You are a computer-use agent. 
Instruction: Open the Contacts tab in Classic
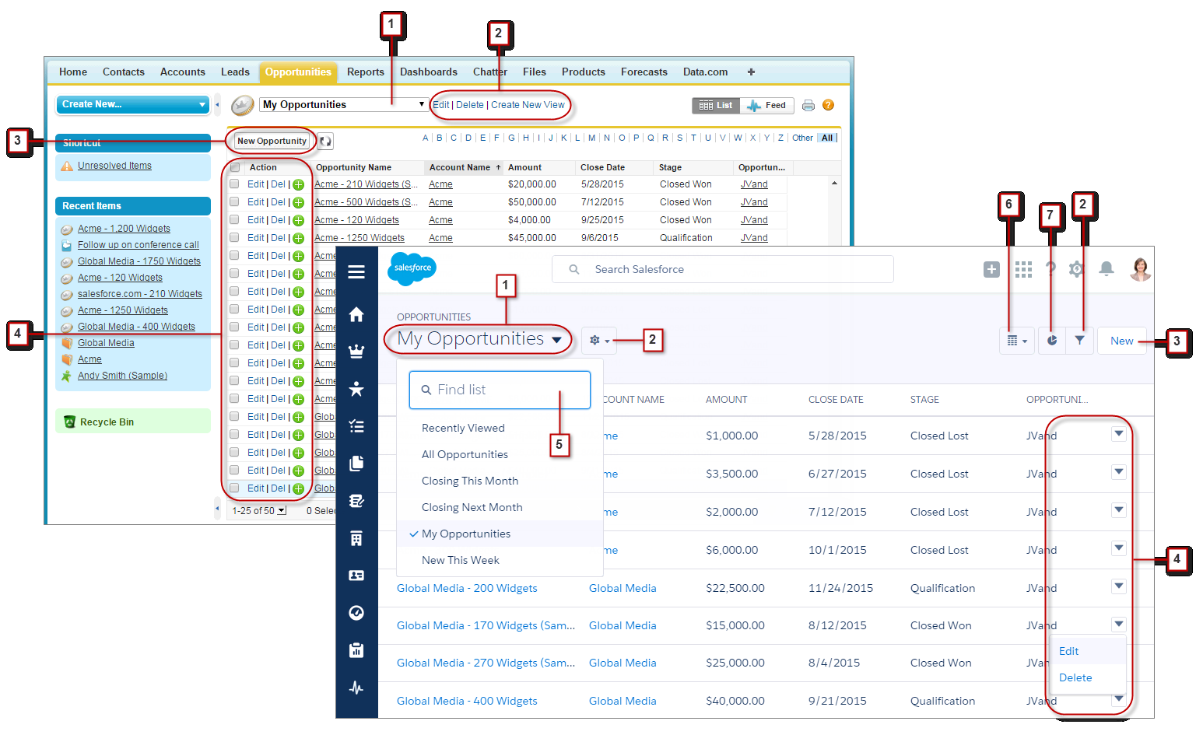124,72
